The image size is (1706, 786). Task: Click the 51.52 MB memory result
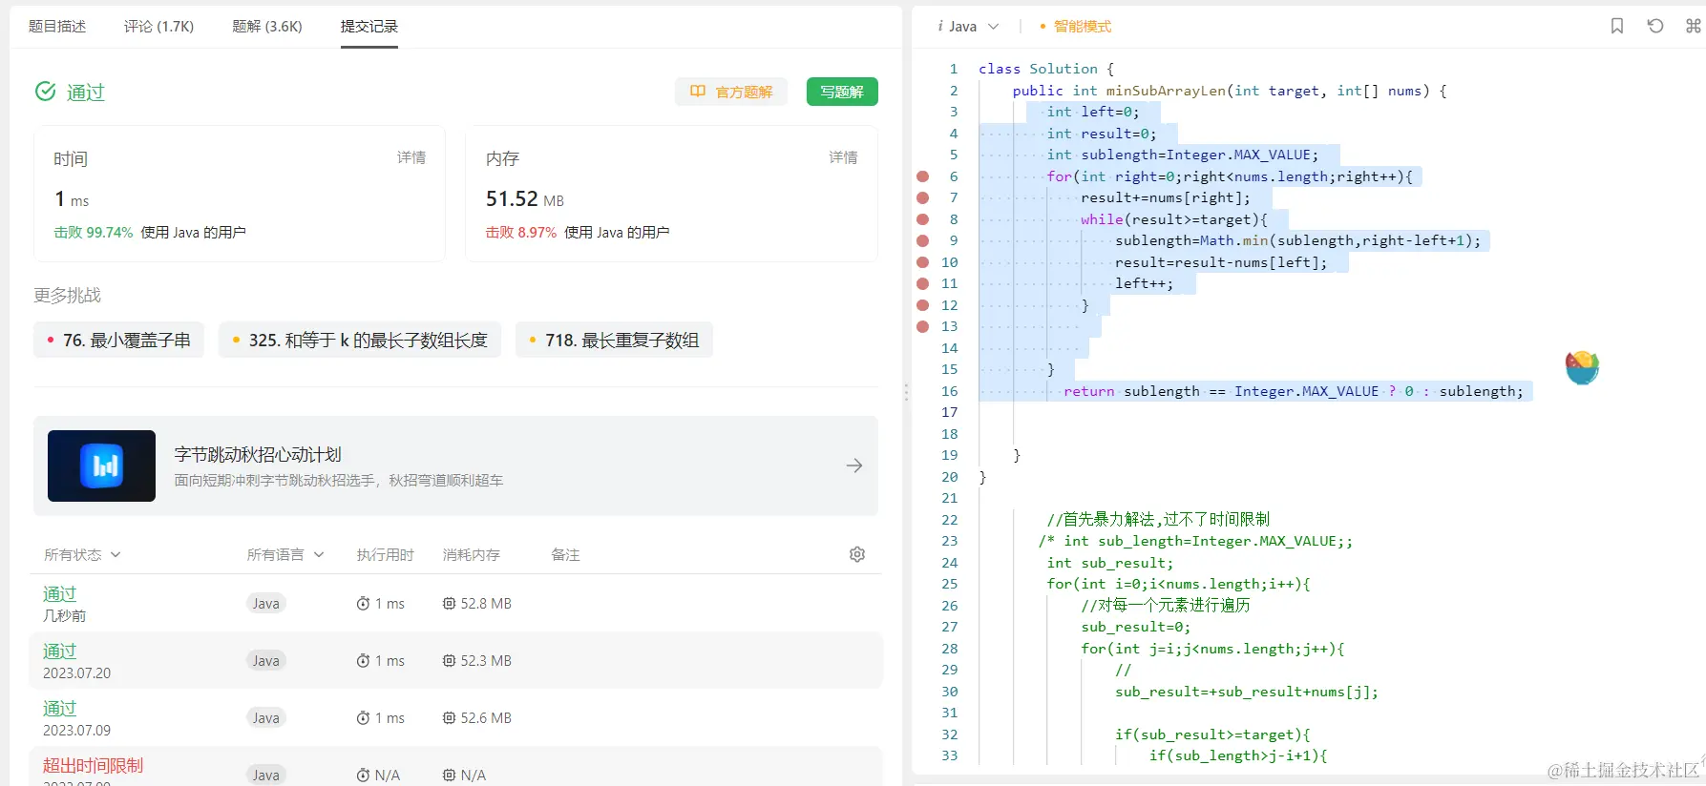click(x=525, y=199)
